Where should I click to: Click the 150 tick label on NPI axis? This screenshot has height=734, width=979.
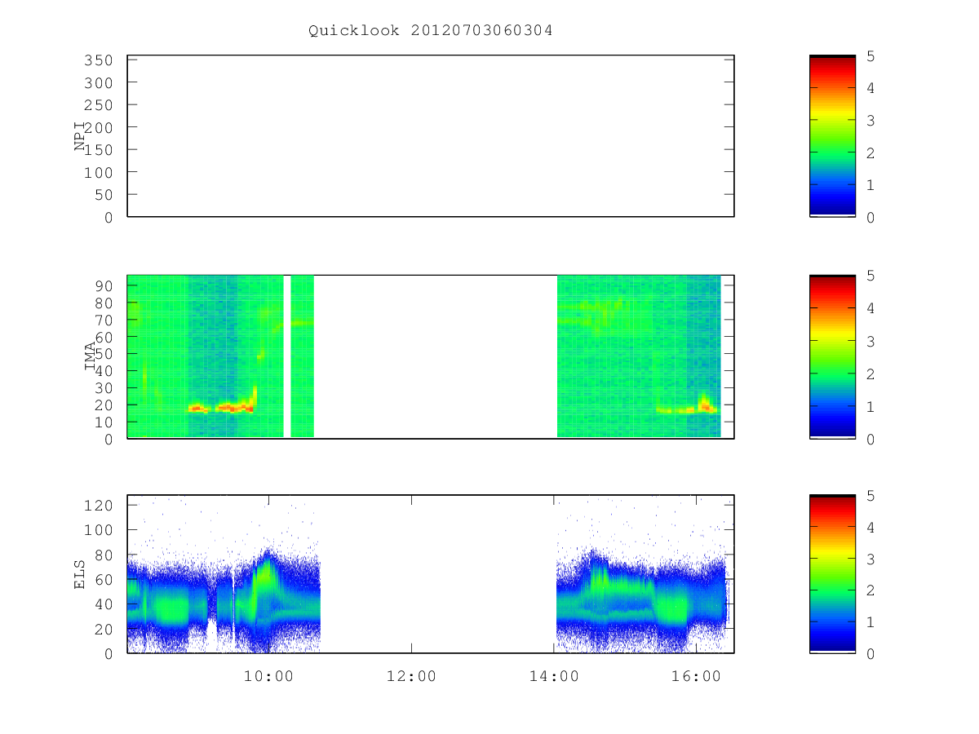(100, 150)
